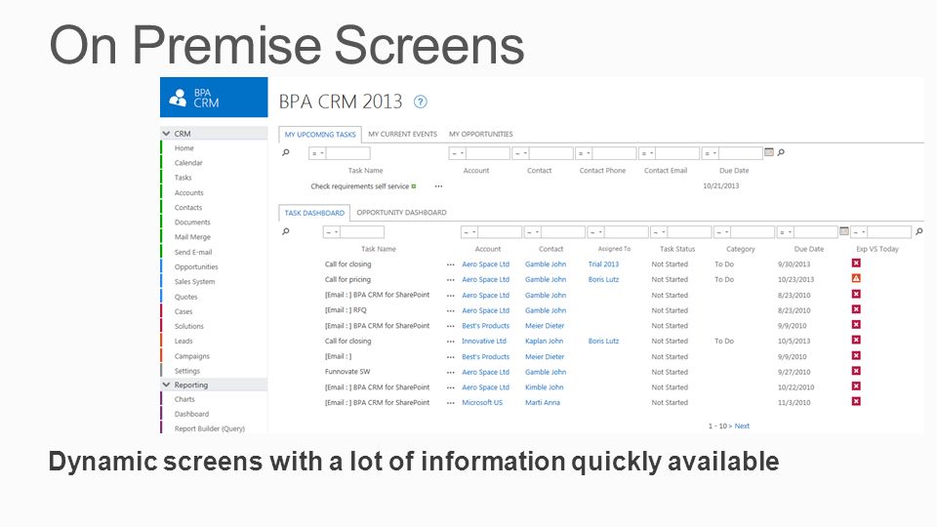The width and height of the screenshot is (937, 527).
Task: Switch to My Opportunities tab
Action: coord(481,134)
